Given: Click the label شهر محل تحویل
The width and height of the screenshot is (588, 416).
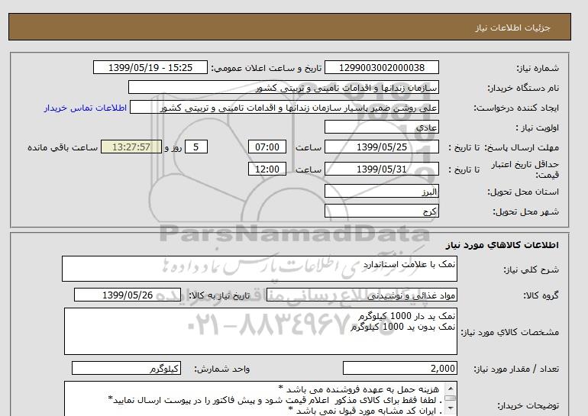Looking at the screenshot, I should (x=525, y=211).
